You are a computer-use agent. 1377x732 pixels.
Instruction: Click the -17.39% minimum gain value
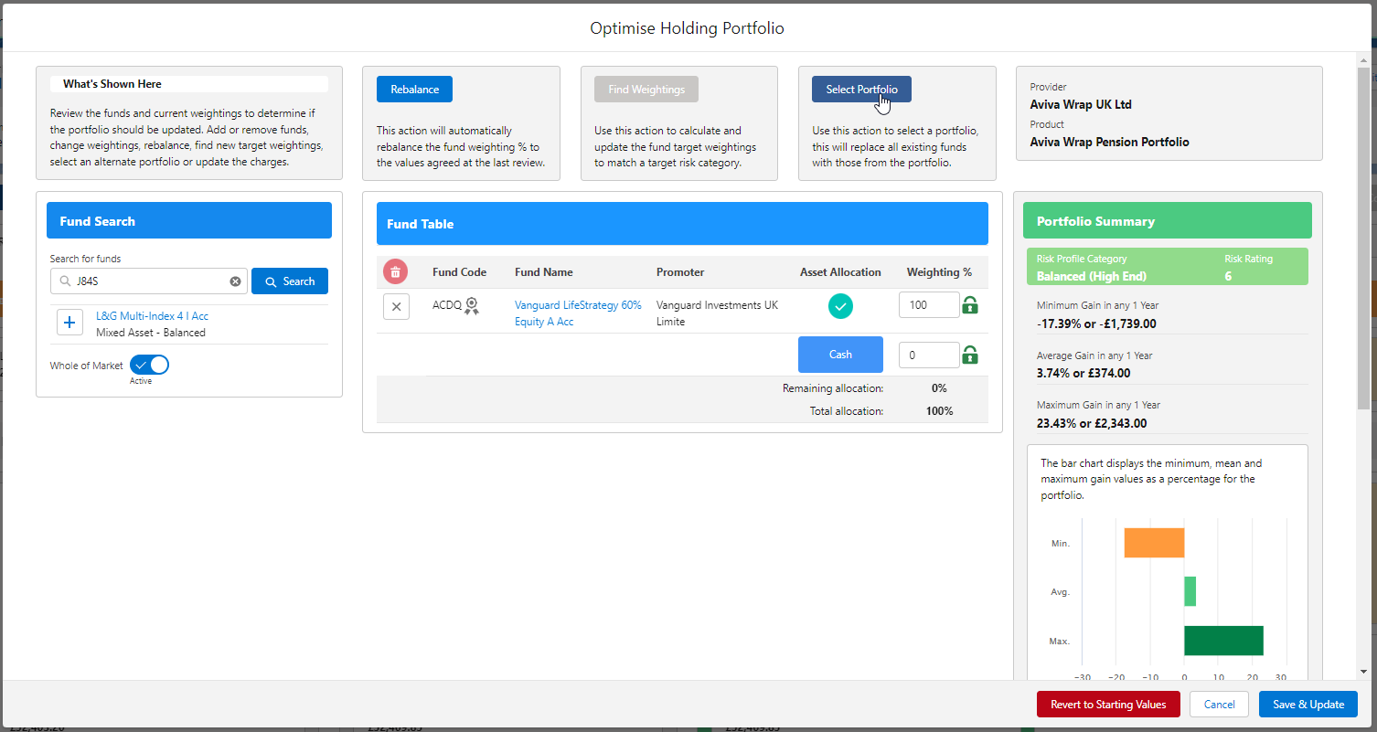click(1096, 324)
